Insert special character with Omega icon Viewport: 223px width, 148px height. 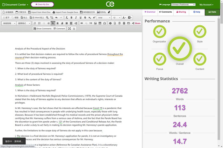click(x=105, y=23)
